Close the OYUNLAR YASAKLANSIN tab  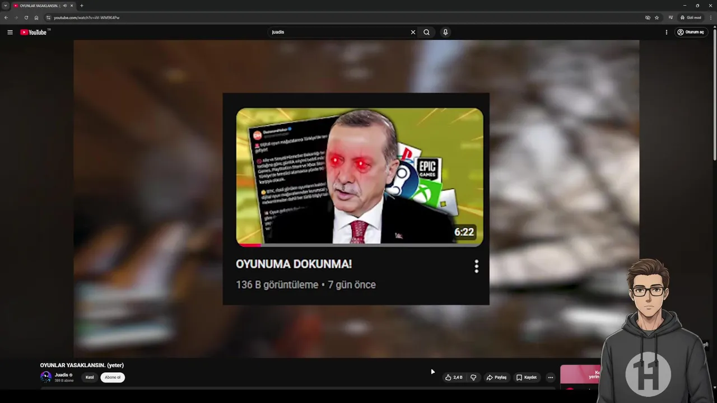(72, 6)
